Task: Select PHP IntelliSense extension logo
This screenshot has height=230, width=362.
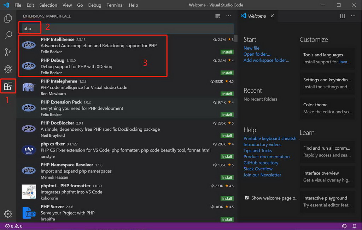Action: tap(29, 45)
